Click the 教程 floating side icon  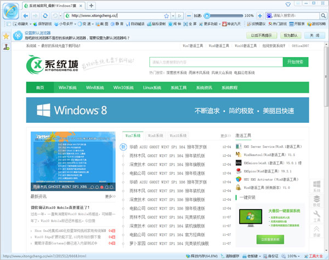(316, 201)
